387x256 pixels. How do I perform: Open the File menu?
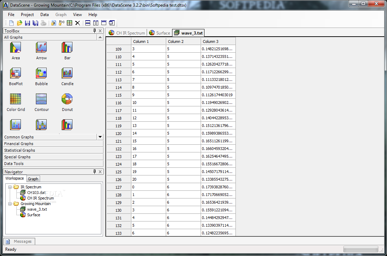coord(11,15)
